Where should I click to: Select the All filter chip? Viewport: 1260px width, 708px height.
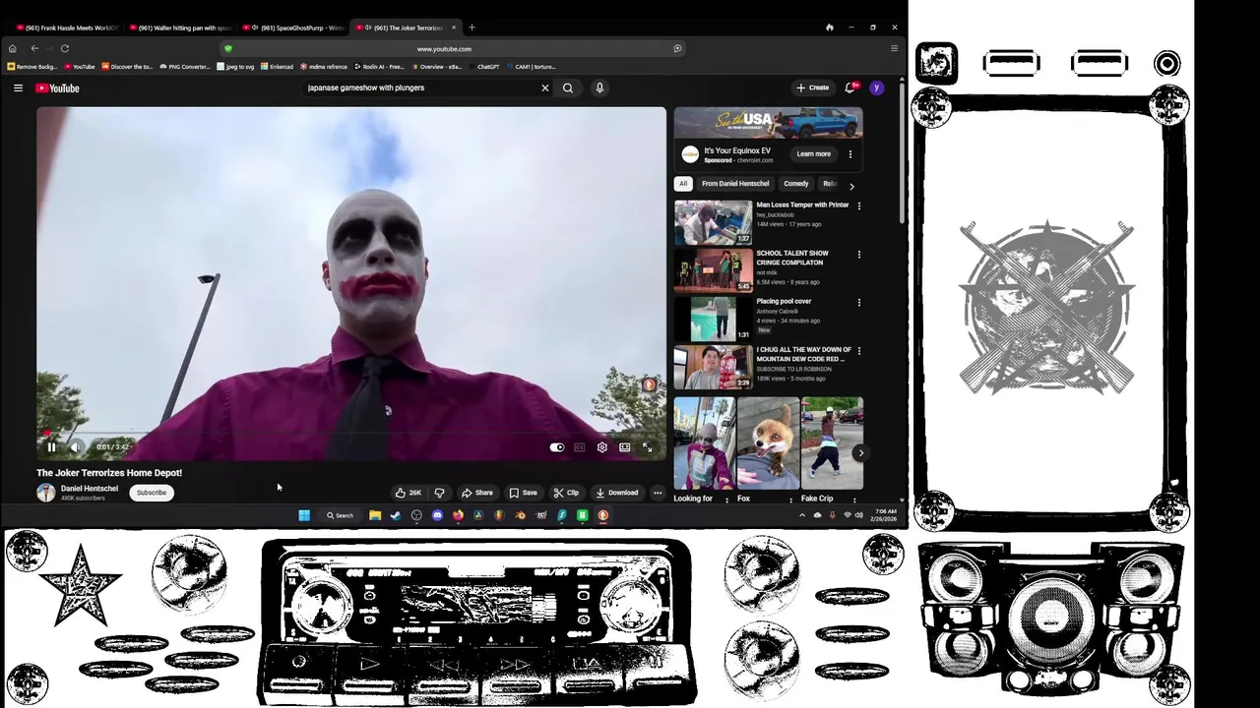pos(683,184)
